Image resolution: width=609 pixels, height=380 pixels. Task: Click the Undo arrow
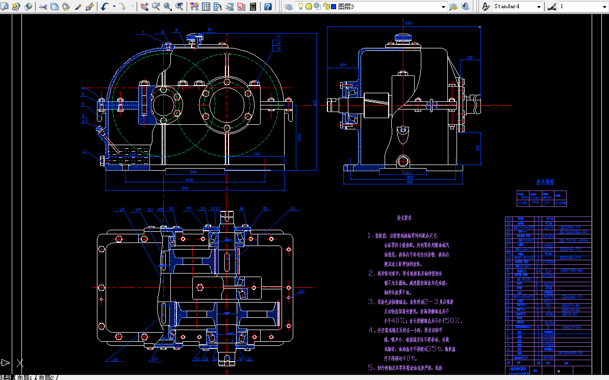click(105, 7)
